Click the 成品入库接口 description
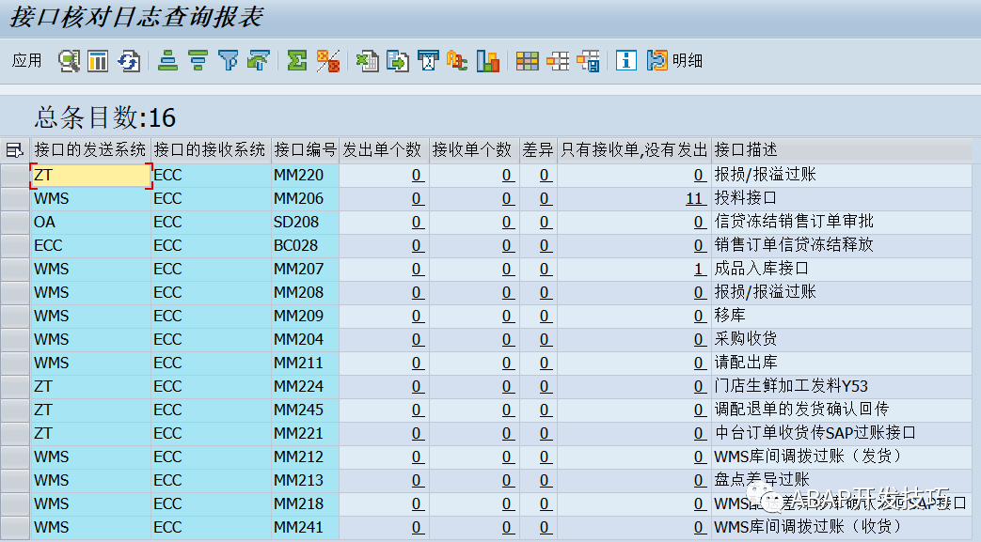 [842, 270]
